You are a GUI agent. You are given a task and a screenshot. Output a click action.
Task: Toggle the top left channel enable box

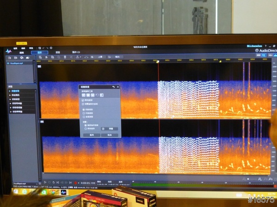[x=39, y=66]
